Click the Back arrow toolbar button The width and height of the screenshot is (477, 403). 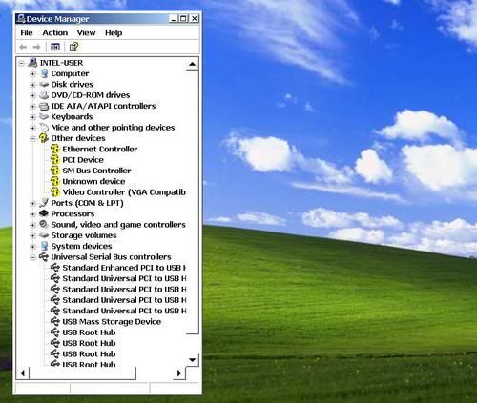23,47
